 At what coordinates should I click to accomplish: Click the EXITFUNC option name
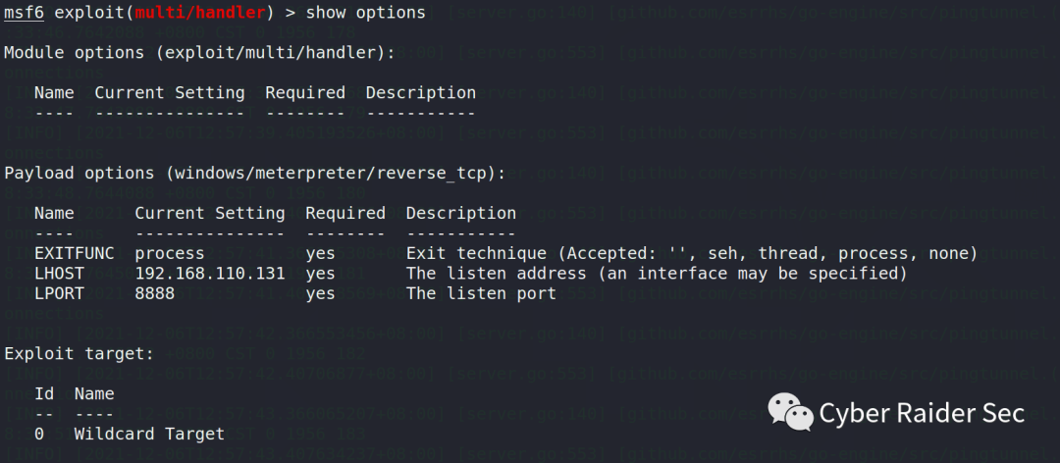pos(75,253)
